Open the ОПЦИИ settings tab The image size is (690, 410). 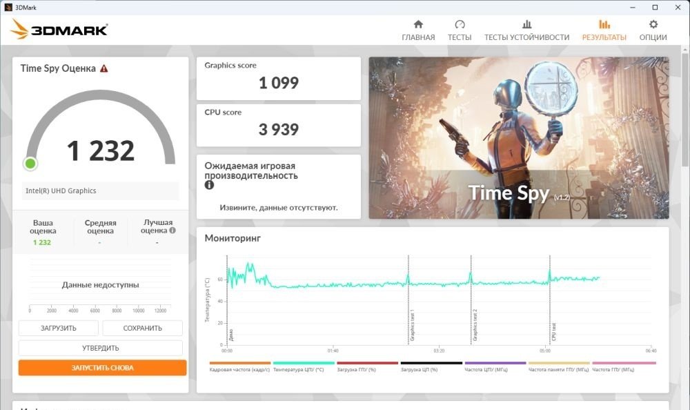coord(653,30)
